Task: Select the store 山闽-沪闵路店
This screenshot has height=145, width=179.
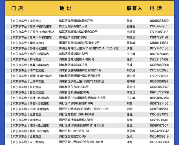Action: point(39,109)
